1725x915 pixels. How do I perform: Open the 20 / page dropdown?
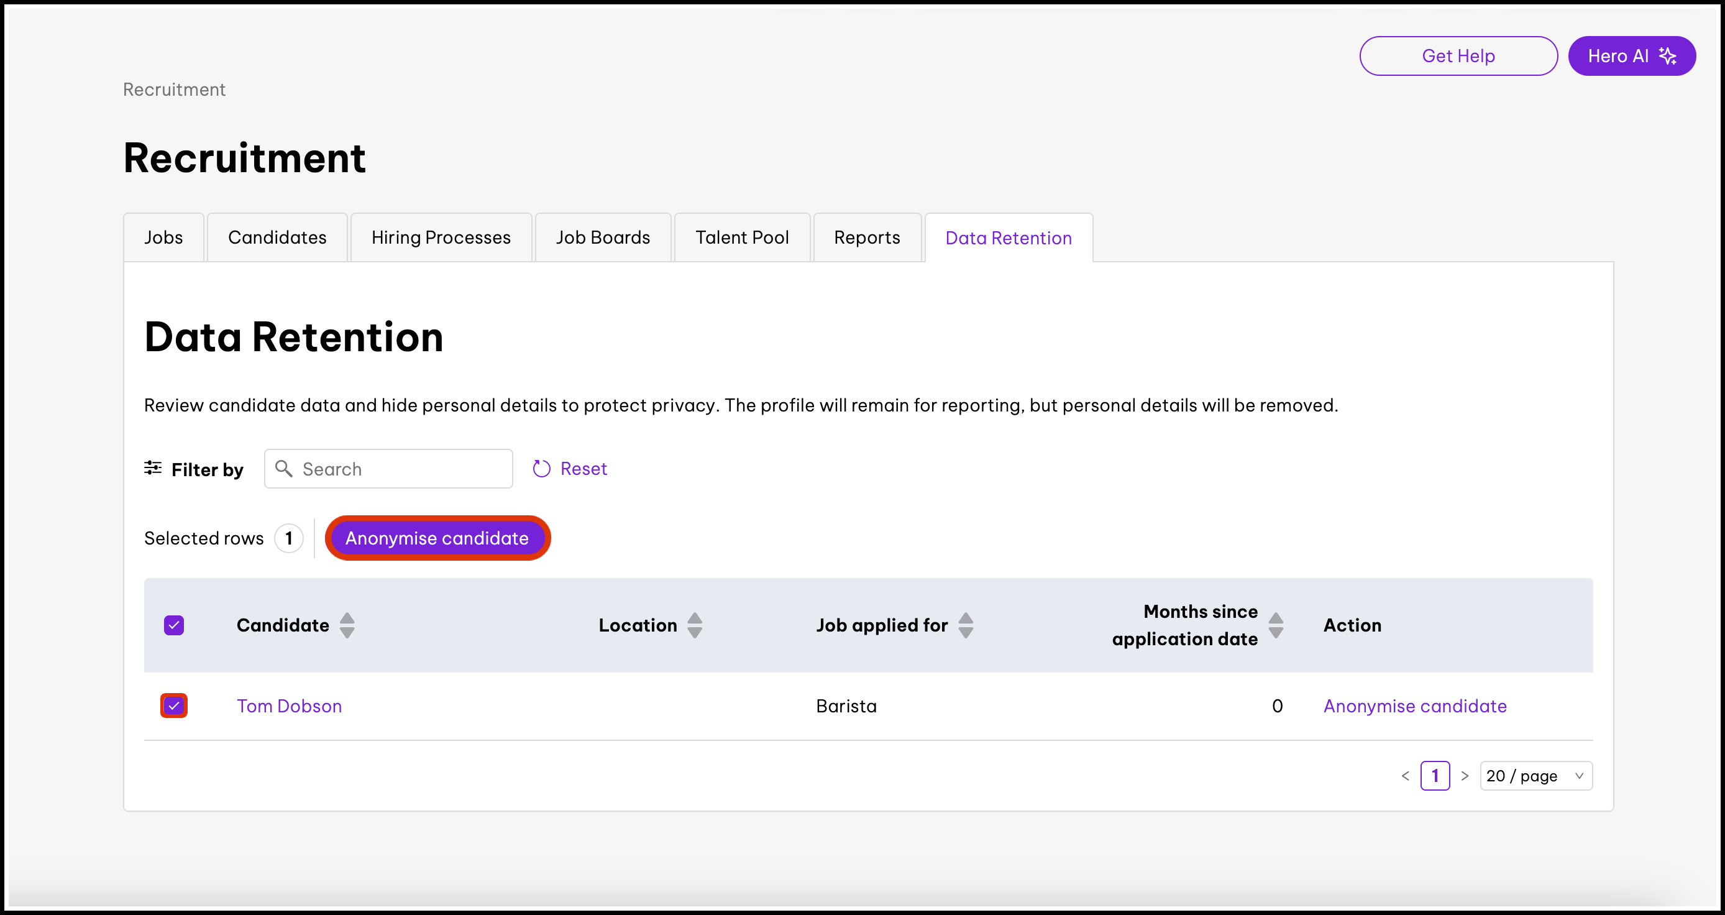pos(1535,776)
